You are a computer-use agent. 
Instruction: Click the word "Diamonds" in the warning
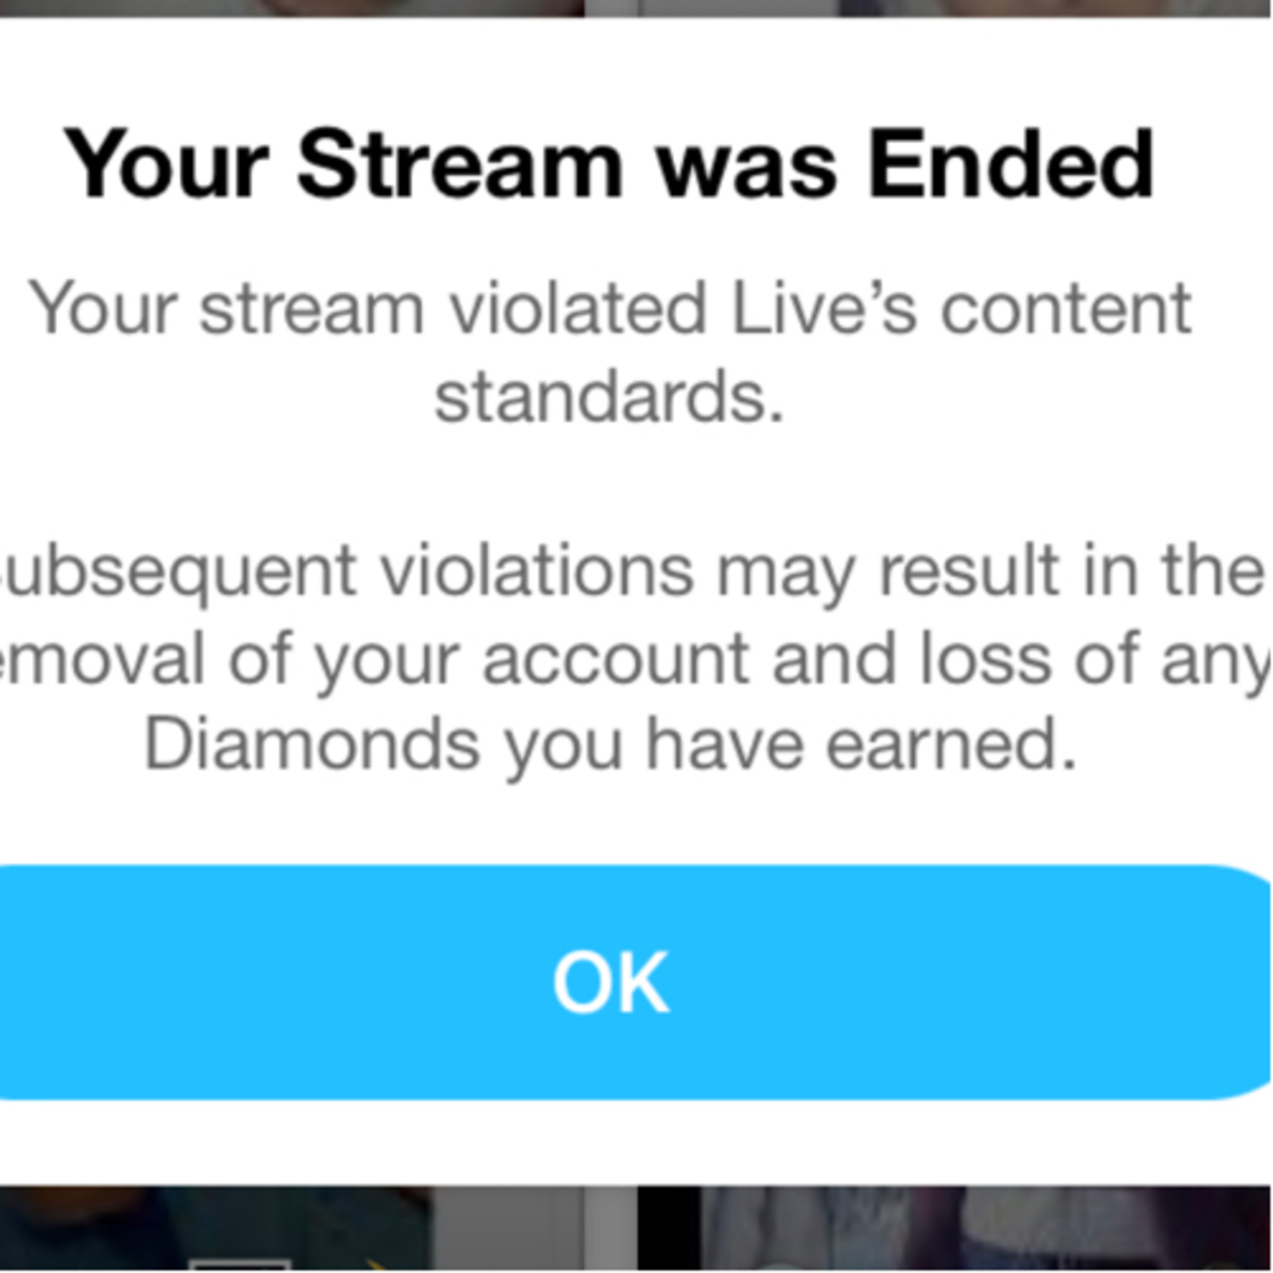click(311, 745)
